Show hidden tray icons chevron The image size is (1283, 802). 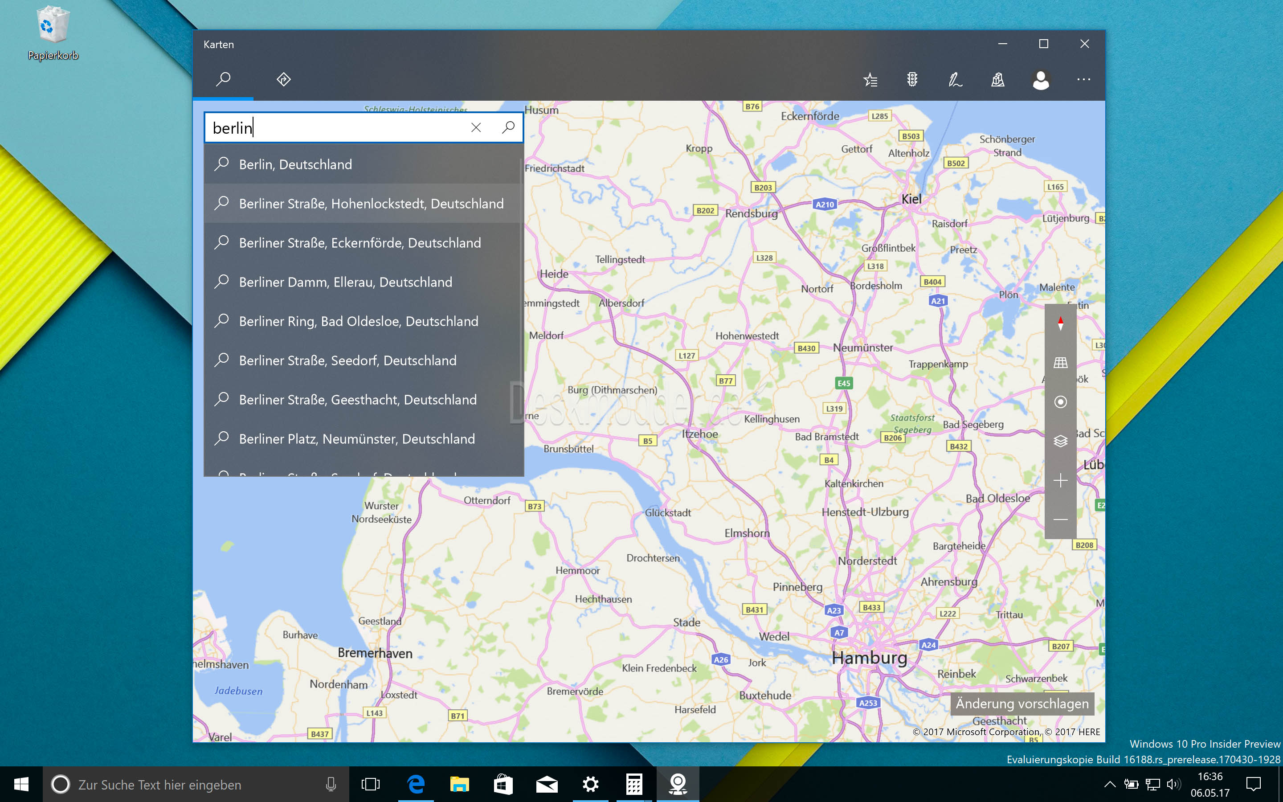tap(1110, 784)
